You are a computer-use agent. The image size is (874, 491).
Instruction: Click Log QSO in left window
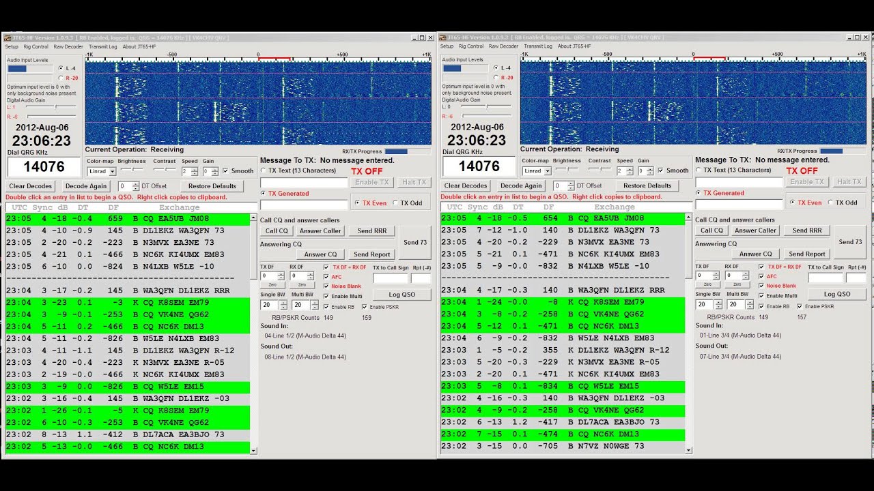point(402,295)
